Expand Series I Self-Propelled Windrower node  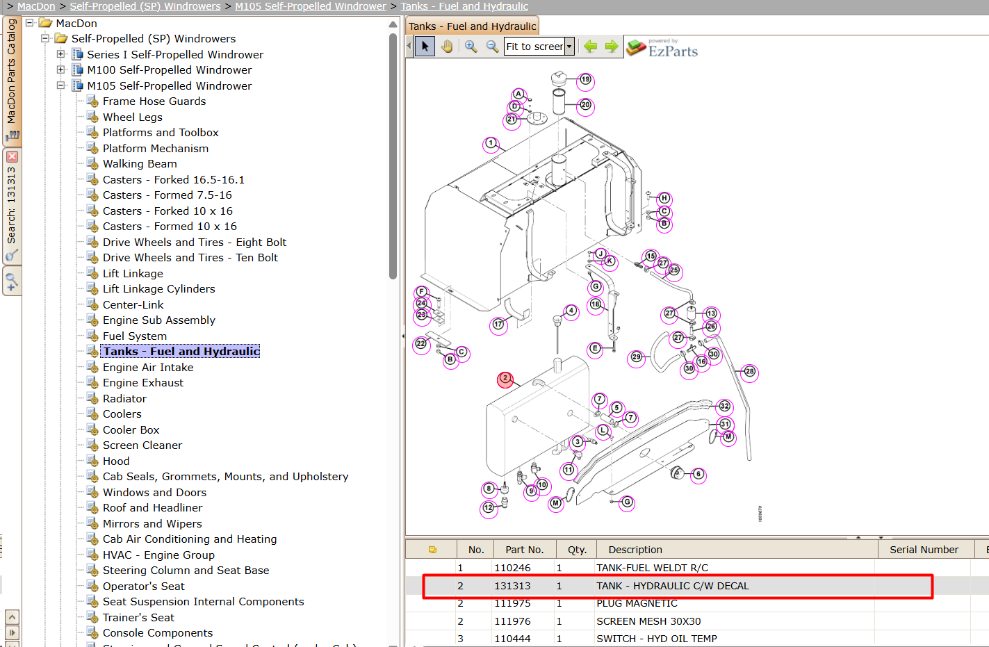(61, 54)
